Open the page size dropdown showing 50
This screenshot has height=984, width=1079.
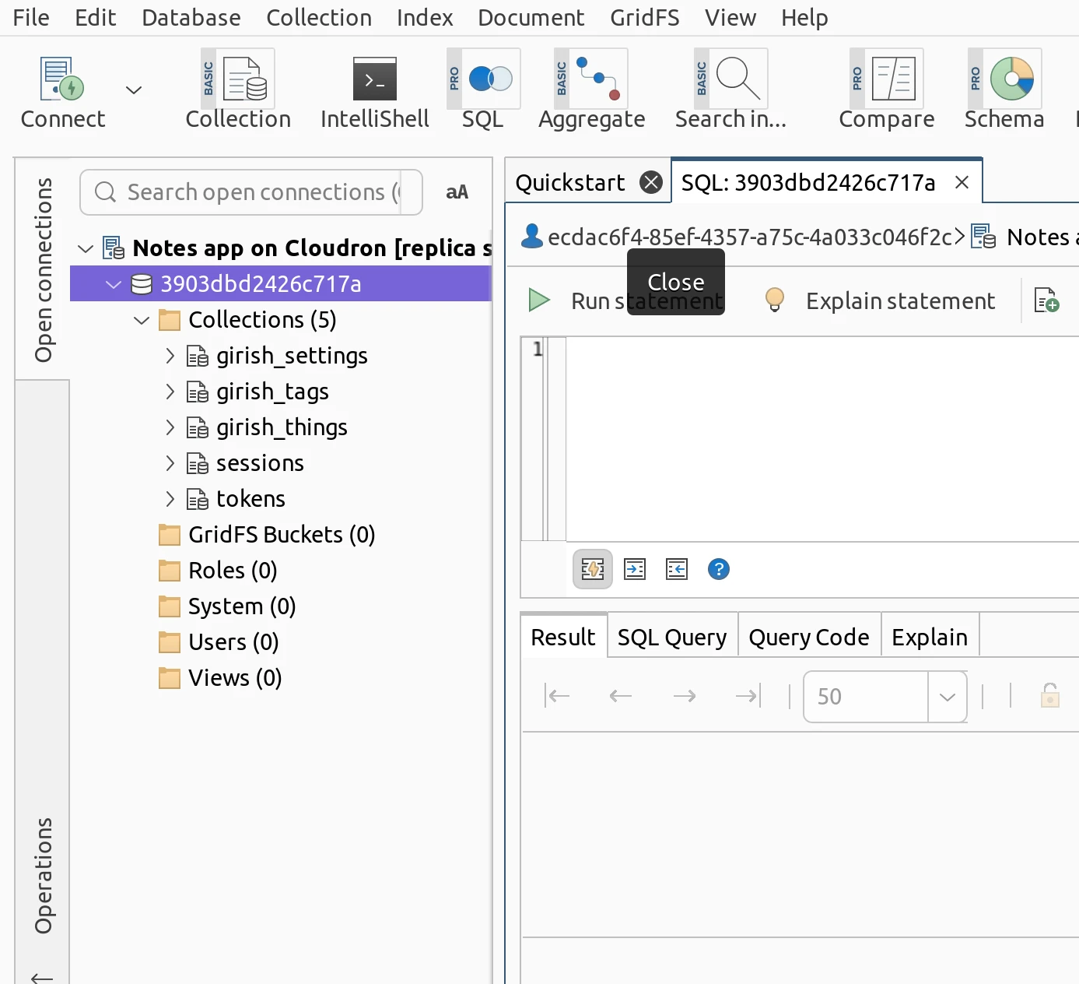[x=947, y=696]
